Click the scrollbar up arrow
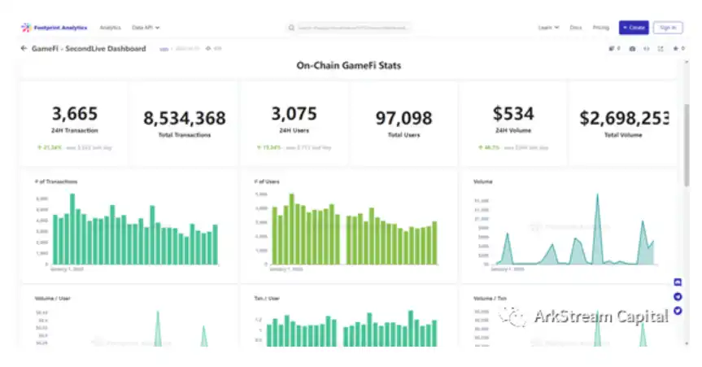Screen dimensions: 702x367 pyautogui.click(x=687, y=63)
